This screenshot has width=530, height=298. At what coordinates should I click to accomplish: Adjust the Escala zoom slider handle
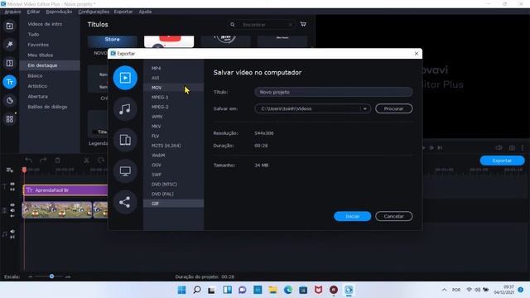pyautogui.click(x=51, y=276)
